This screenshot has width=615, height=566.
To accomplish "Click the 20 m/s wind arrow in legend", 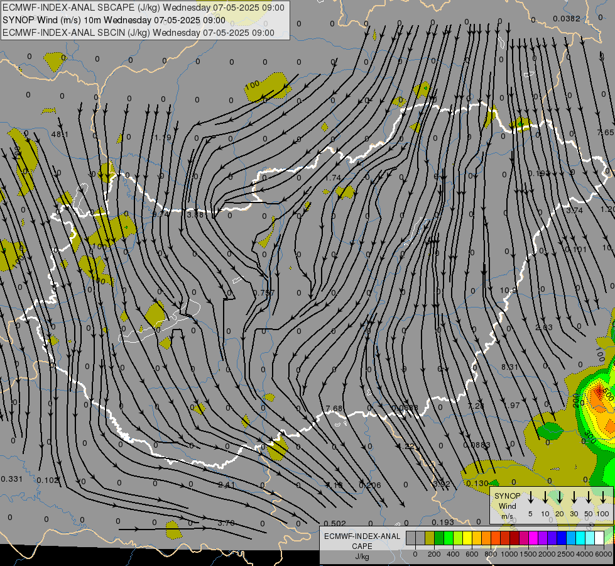I will pos(560,497).
